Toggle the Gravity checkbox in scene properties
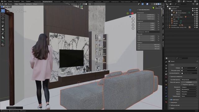The height and width of the screenshot is (112, 199). (x=171, y=100)
